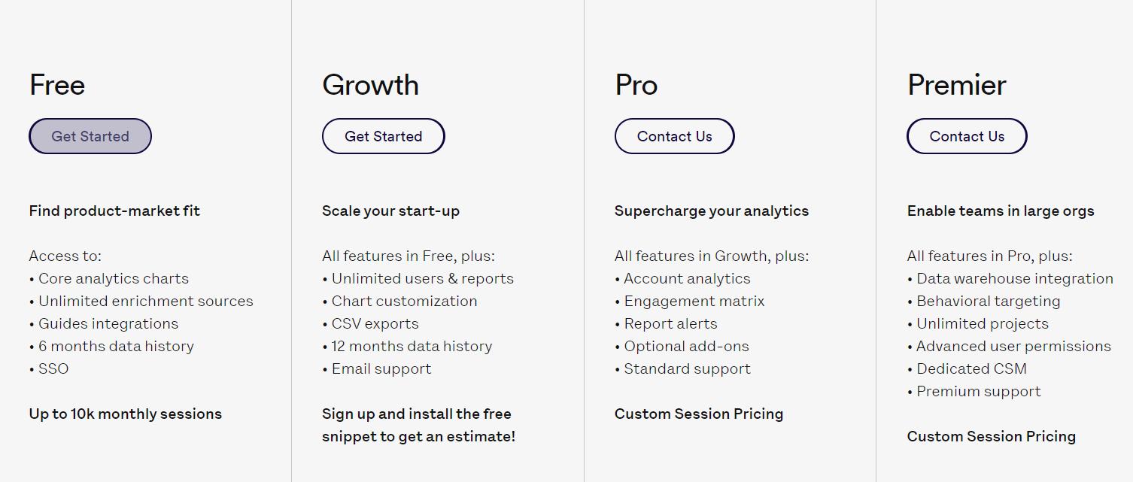1133x482 pixels.
Task: Click 'Enable teams in large orgs' tagline
Action: [x=1001, y=211]
